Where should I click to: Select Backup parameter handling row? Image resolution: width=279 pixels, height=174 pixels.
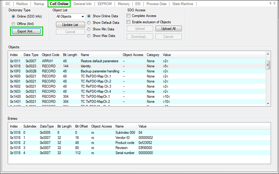tap(137, 71)
